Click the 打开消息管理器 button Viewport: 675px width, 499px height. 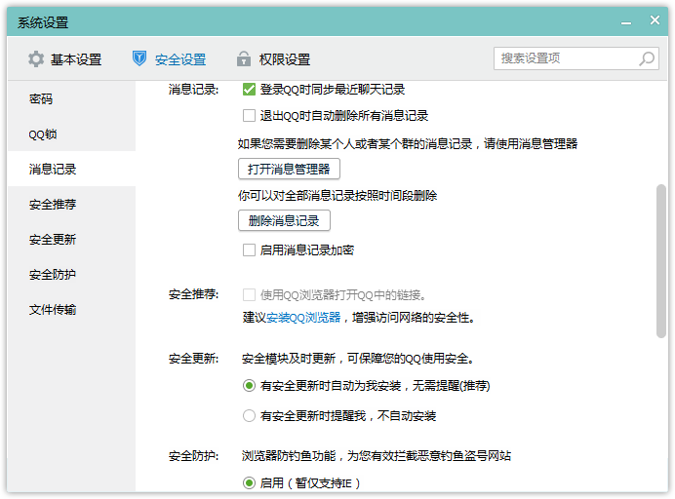(x=289, y=169)
